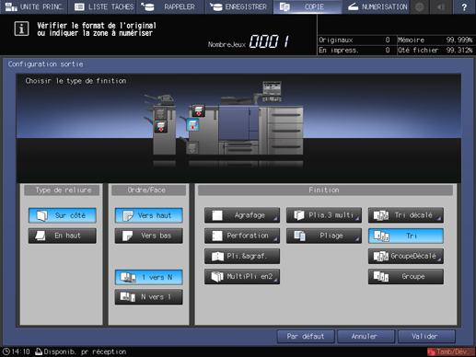This screenshot has height=357, width=476.
Task: Open Agrafage stapling options
Action: point(242,215)
